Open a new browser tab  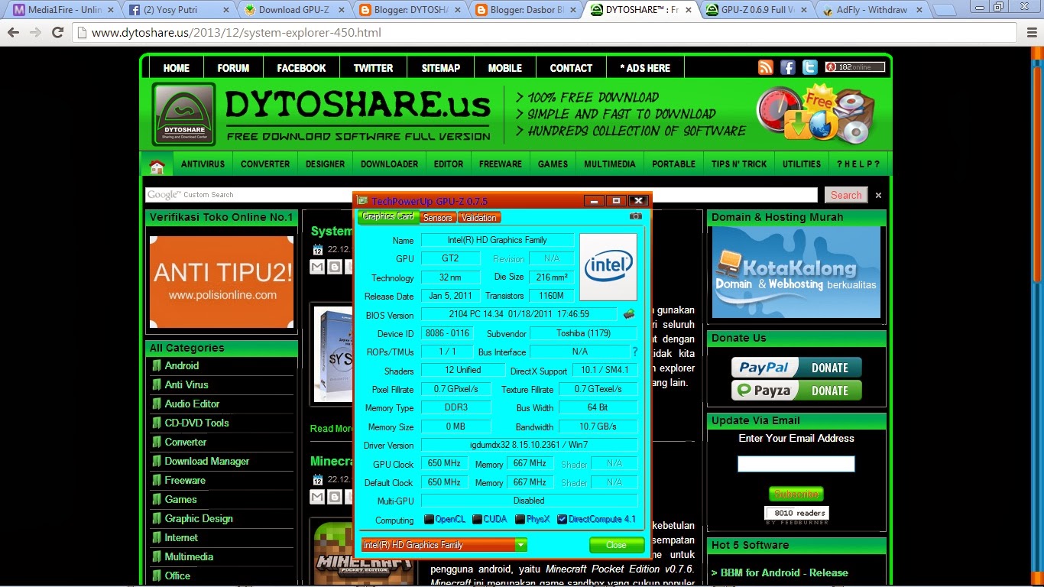click(x=945, y=11)
